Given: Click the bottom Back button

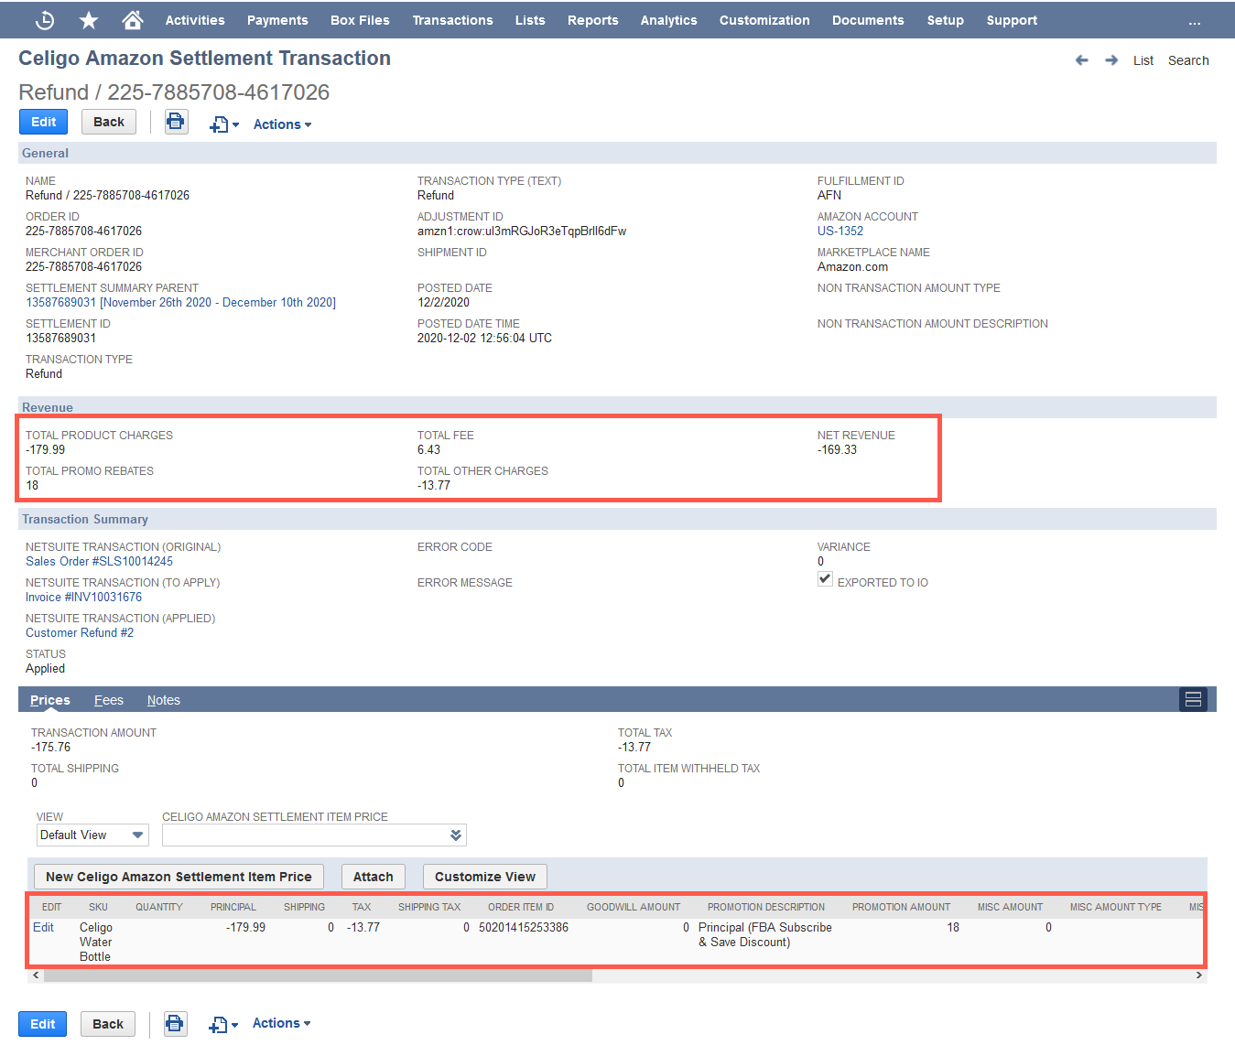Looking at the screenshot, I should pos(108,1024).
